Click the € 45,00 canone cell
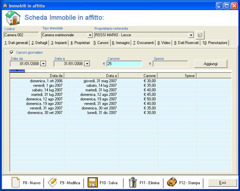 coord(150,95)
